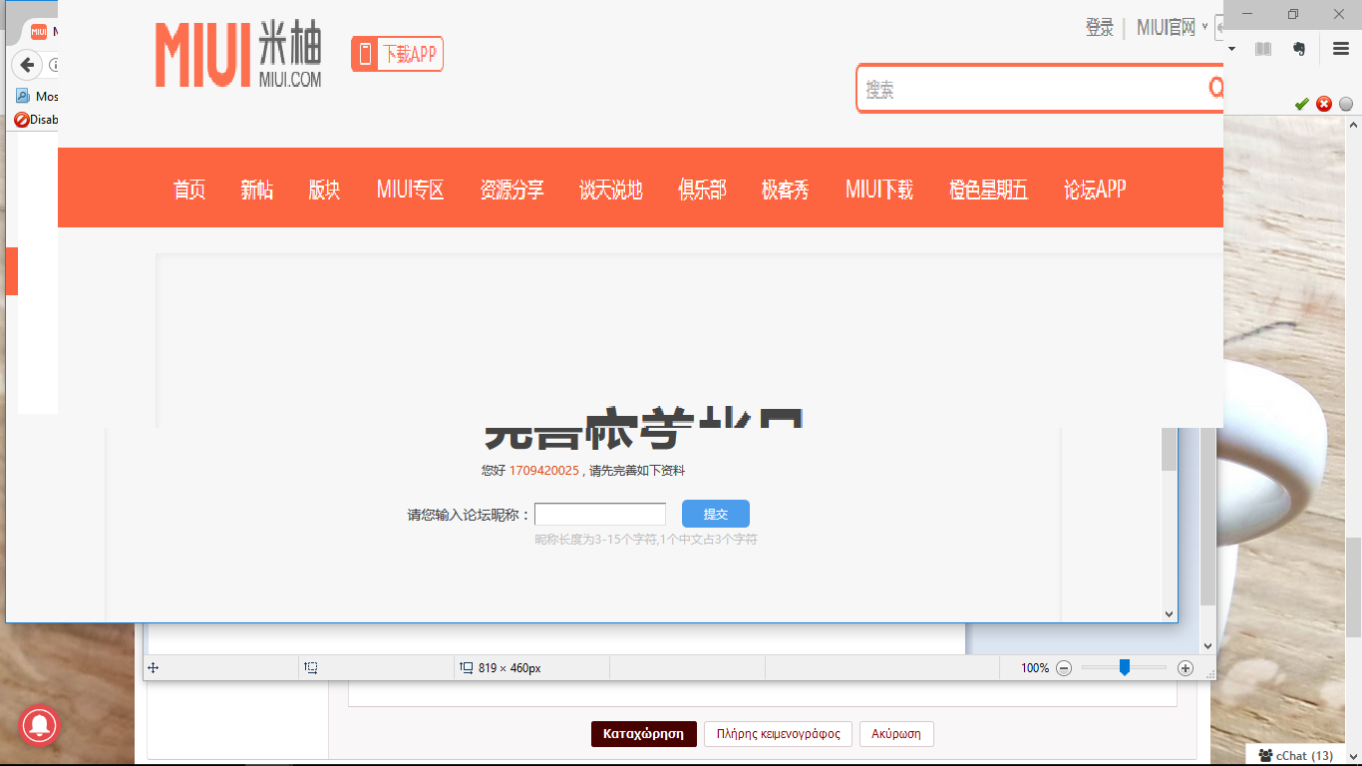
Task: Click the inner page scrollbar down arrow
Action: 1170,614
